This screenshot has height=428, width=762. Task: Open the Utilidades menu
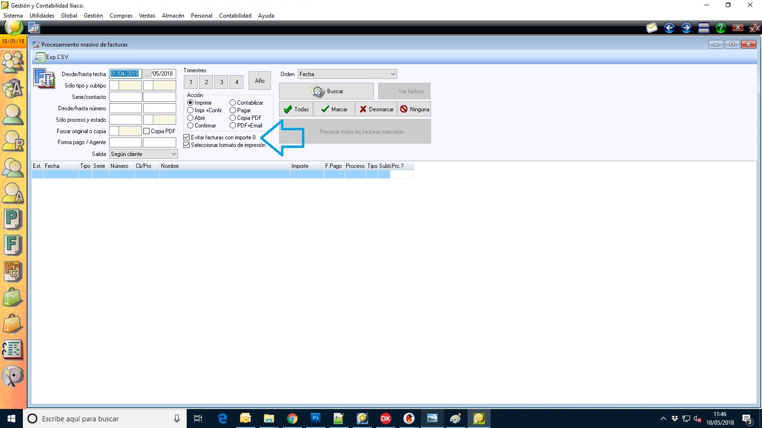point(42,16)
